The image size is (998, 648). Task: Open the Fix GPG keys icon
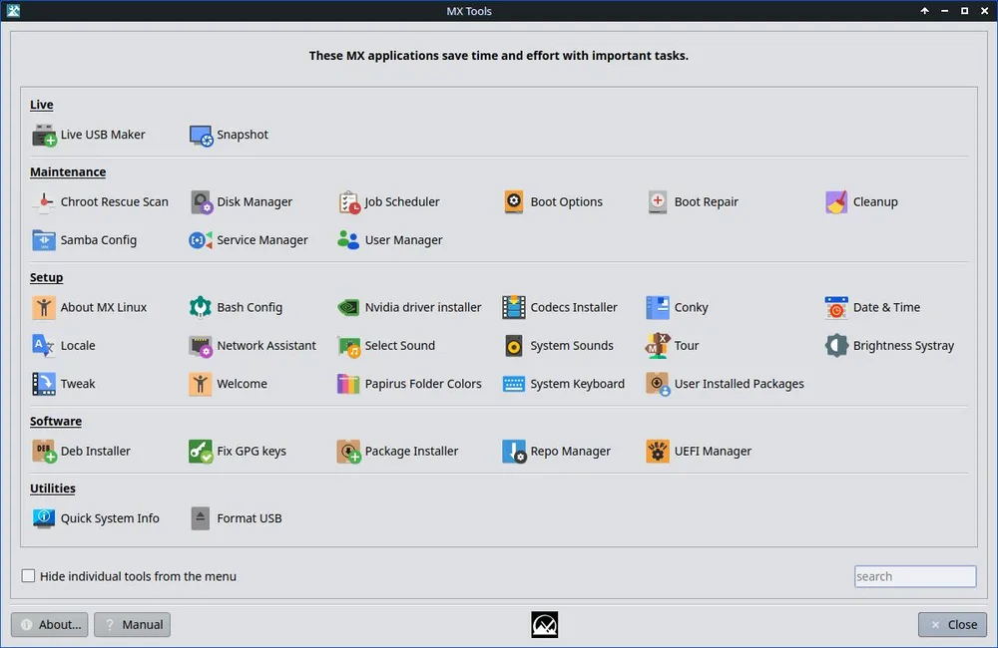pos(201,452)
